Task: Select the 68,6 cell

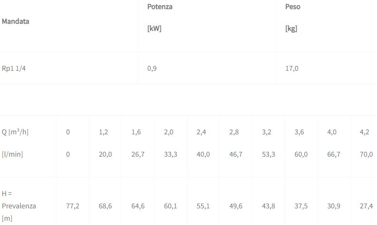Action: [x=105, y=206]
